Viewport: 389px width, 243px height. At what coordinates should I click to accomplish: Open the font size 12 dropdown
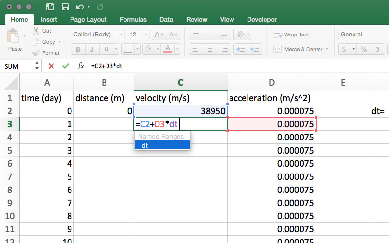point(146,35)
